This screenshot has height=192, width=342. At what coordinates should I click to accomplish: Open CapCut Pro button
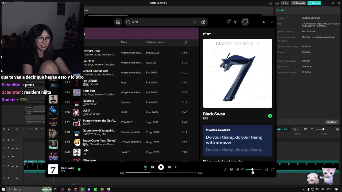[285, 3]
